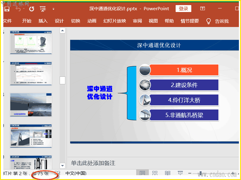241x180 pixels.
Task: Switch to Slide Sorter view icon
Action: click(x=155, y=173)
